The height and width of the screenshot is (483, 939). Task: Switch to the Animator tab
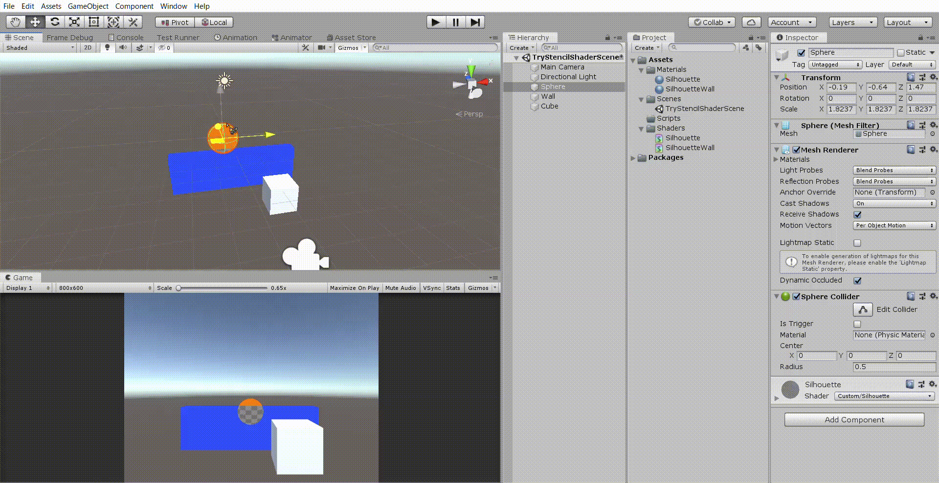291,38
